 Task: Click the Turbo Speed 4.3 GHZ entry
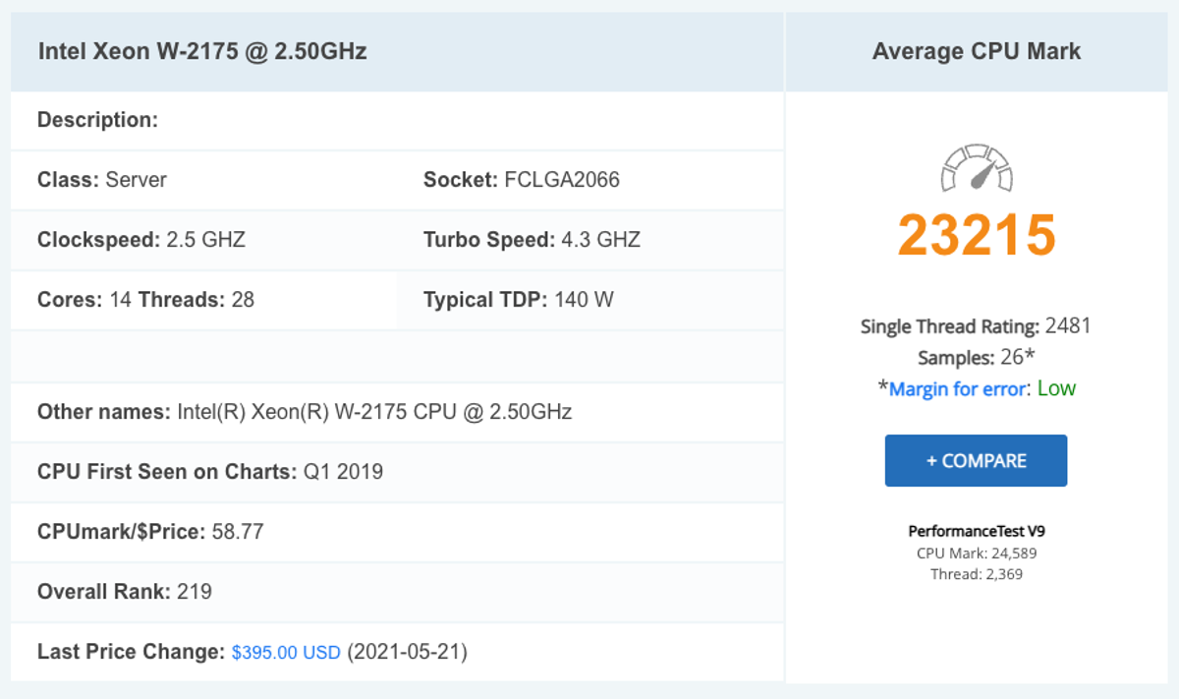(532, 240)
